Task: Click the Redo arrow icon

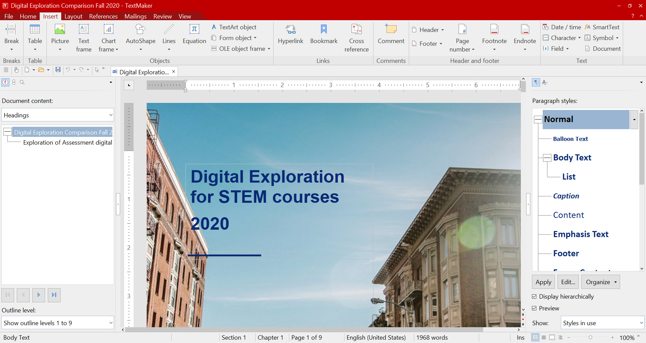Action: pyautogui.click(x=81, y=70)
